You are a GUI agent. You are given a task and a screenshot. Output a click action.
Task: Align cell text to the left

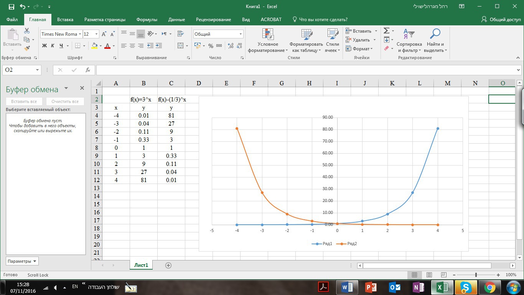click(124, 46)
